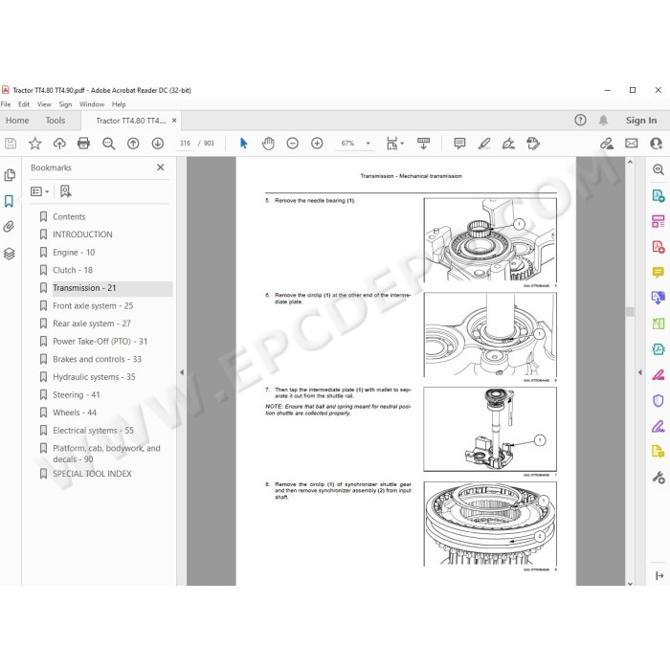The height and width of the screenshot is (670, 670).
Task: Open the notifications bell
Action: coord(603,120)
